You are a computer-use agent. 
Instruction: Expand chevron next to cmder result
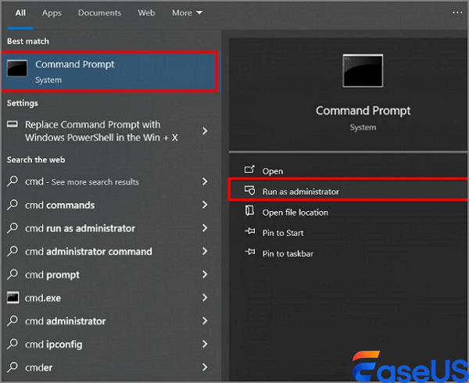coord(205,367)
